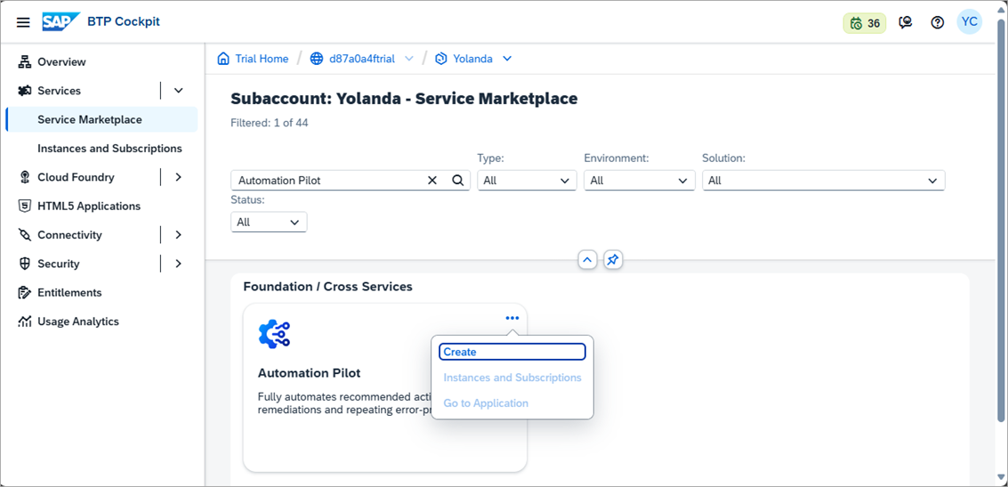Open the Automation Pilot service tile
Image resolution: width=1008 pixels, height=487 pixels.
(x=384, y=387)
